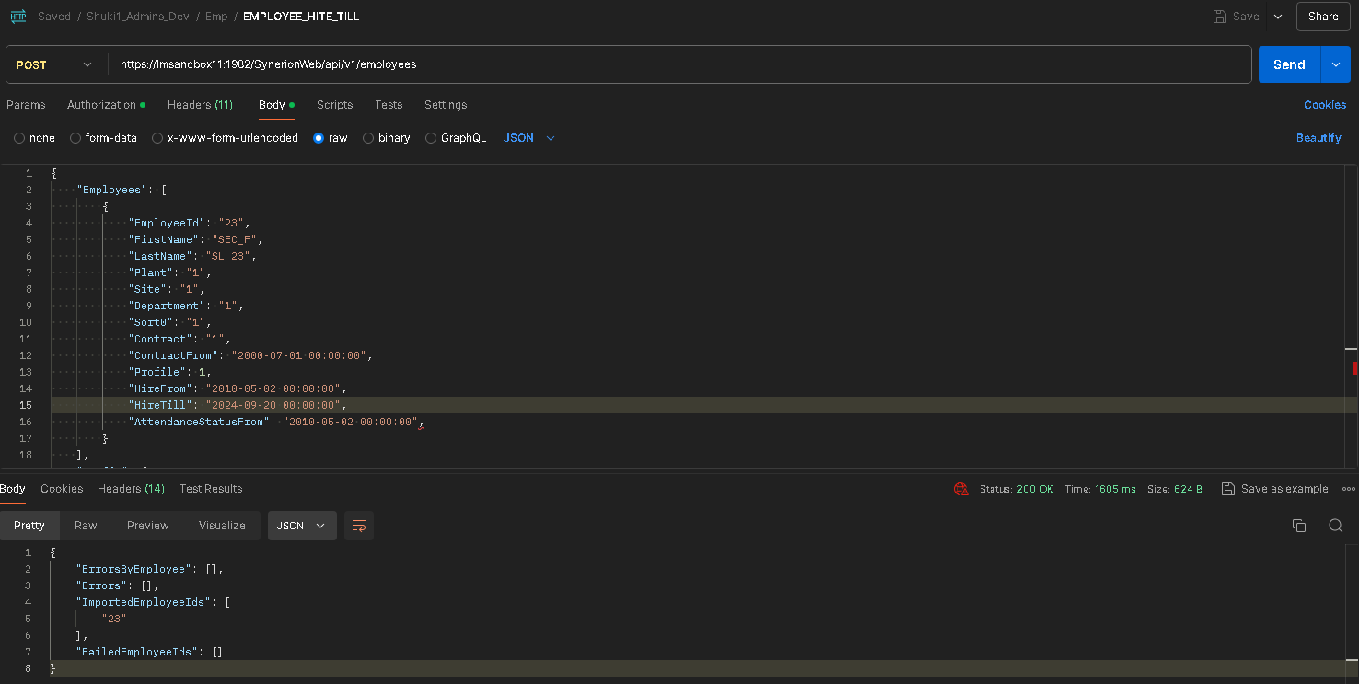Open the Saved breadcrumb
The height and width of the screenshot is (684, 1359).
click(x=54, y=17)
